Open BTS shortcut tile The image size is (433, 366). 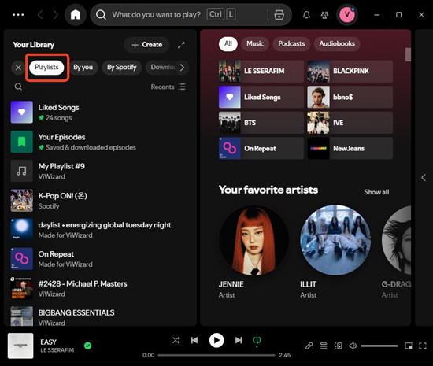[x=261, y=123]
